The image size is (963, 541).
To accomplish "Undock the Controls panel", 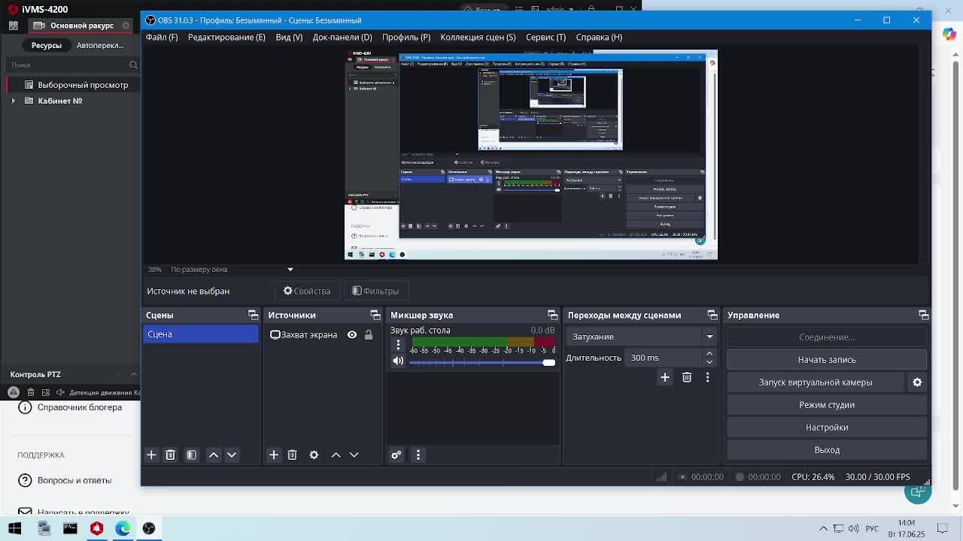I will point(923,315).
